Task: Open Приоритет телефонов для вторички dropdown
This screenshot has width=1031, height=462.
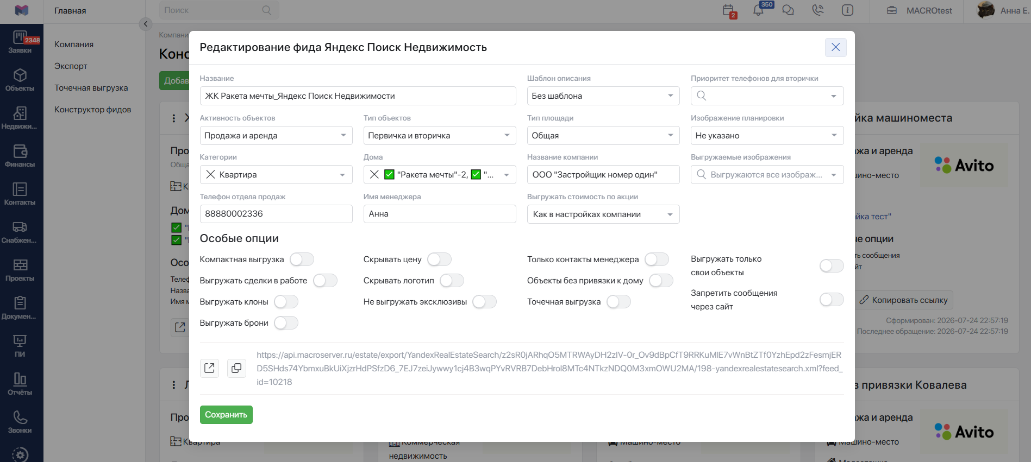Action: [767, 96]
